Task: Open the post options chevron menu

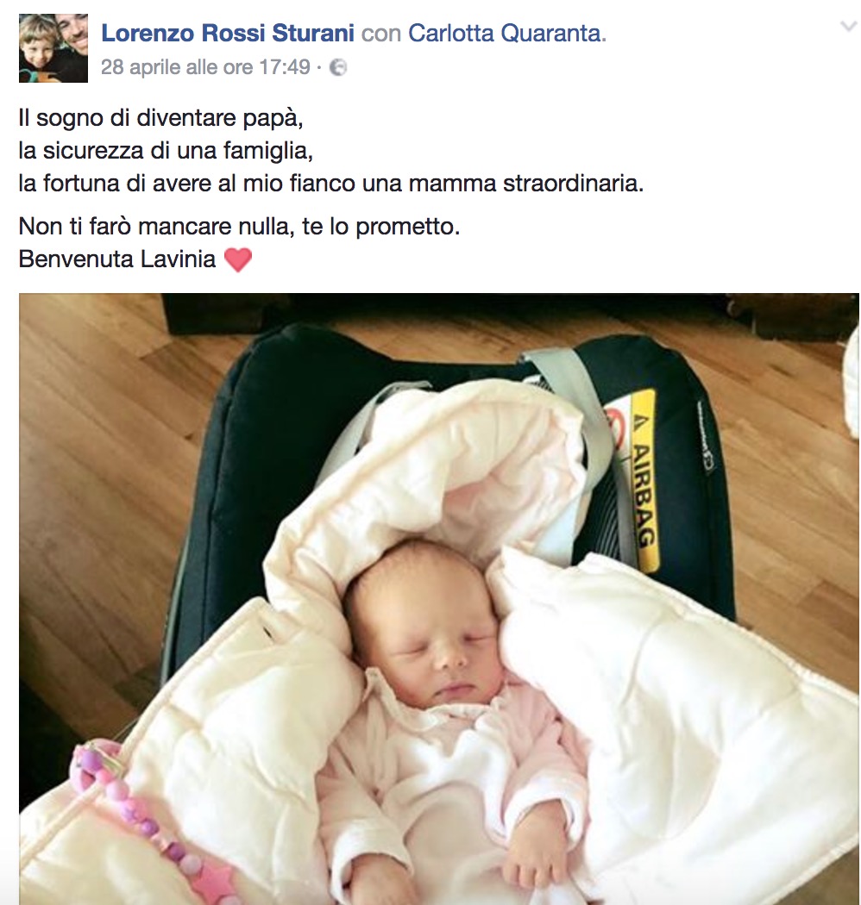Action: 848,26
